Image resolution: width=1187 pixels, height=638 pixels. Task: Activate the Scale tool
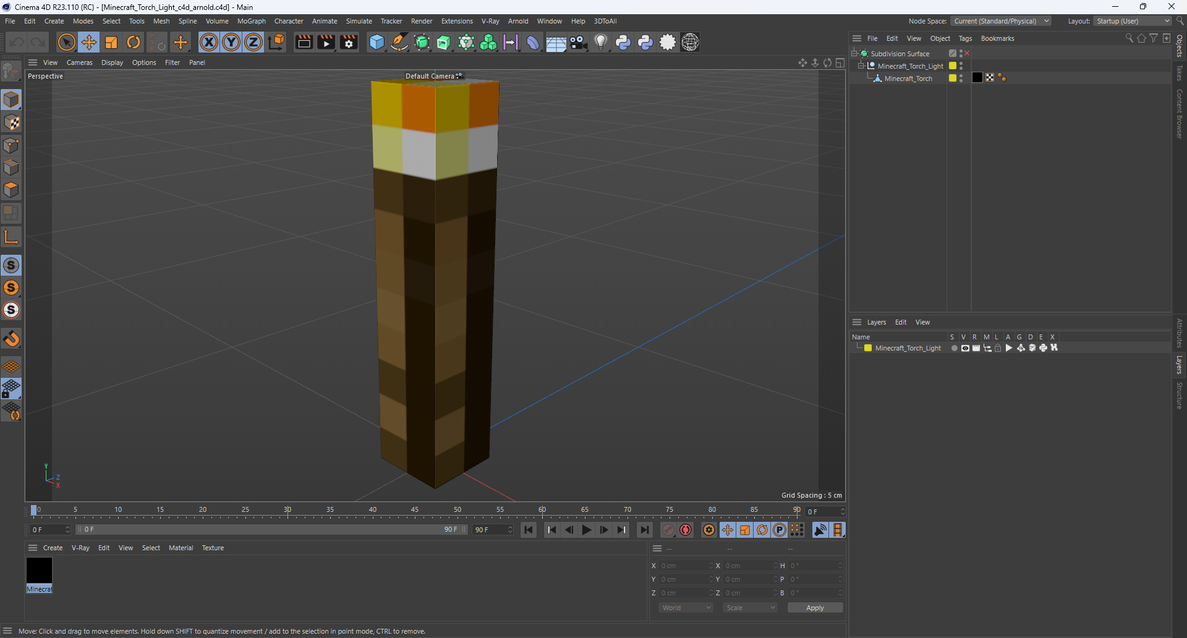click(x=111, y=42)
